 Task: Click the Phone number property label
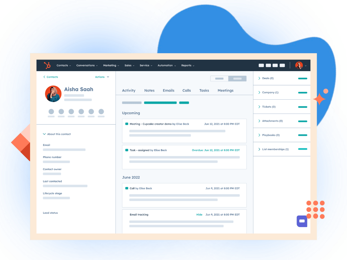tap(52, 157)
